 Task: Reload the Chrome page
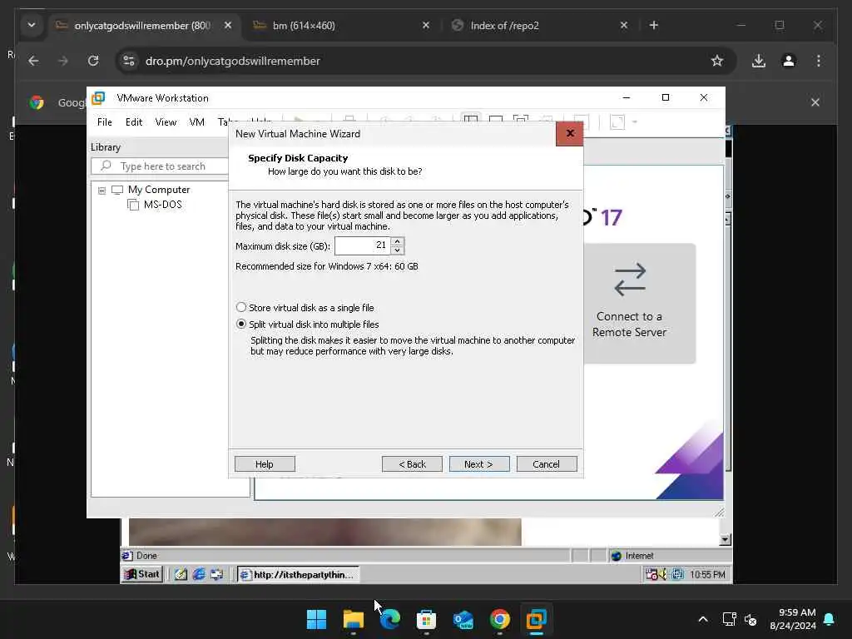pos(93,61)
